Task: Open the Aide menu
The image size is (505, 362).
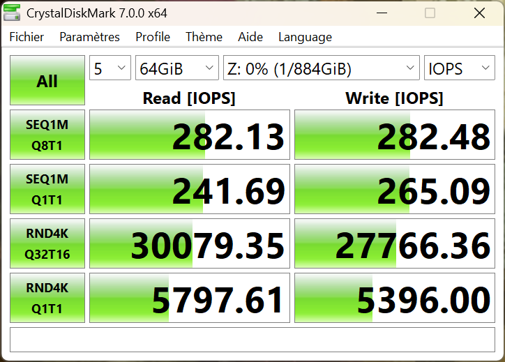Action: [250, 37]
